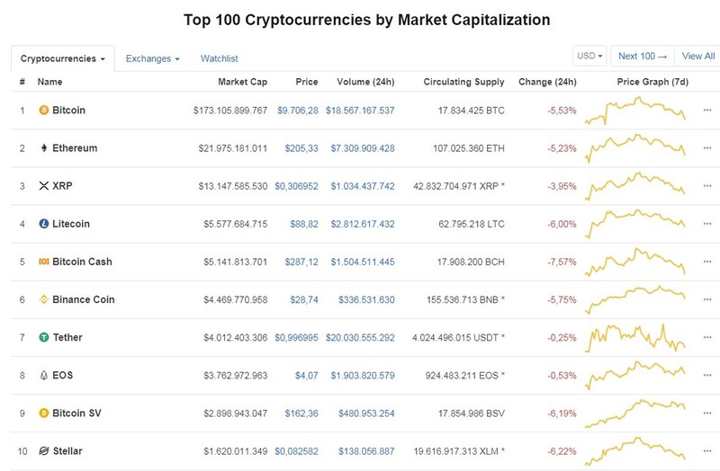
Task: Click the Binance Coin yellow diamond icon
Action: tap(43, 299)
